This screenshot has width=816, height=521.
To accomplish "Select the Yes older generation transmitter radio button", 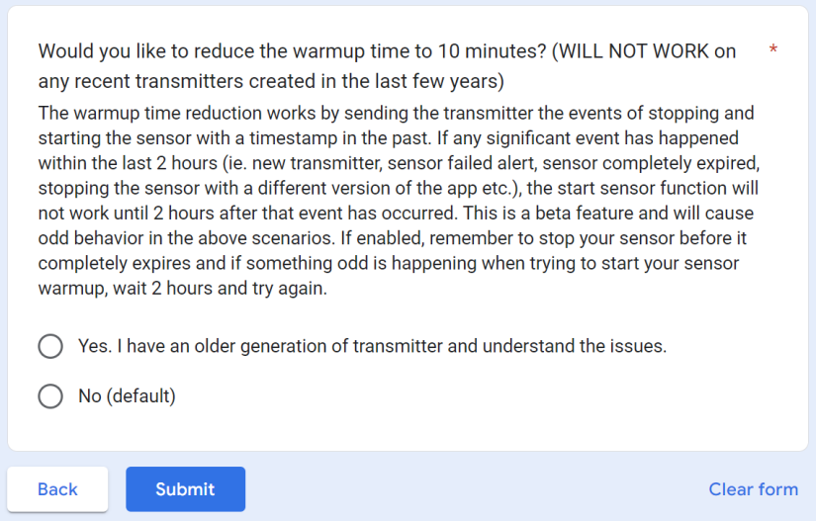I will tap(50, 346).
